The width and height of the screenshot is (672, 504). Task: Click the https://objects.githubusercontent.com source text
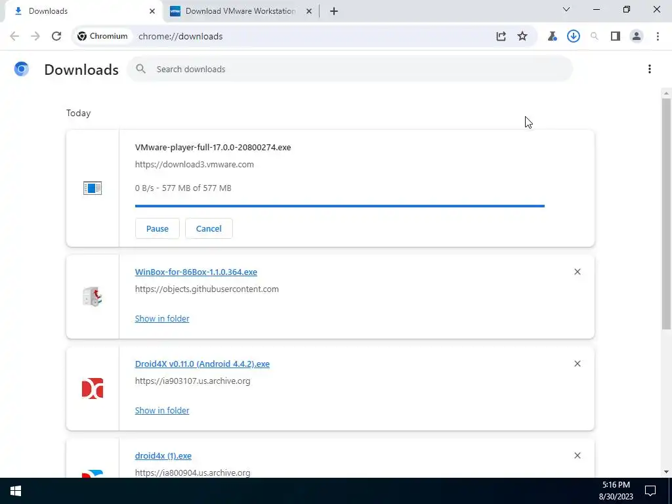click(x=207, y=289)
